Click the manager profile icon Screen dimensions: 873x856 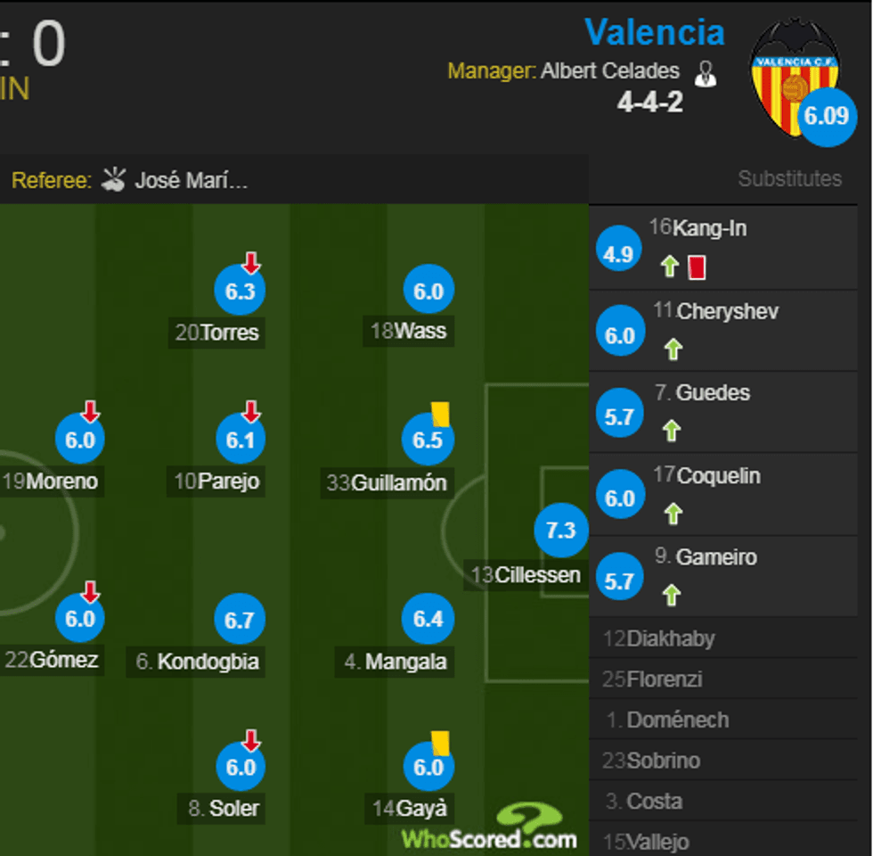pyautogui.click(x=706, y=73)
